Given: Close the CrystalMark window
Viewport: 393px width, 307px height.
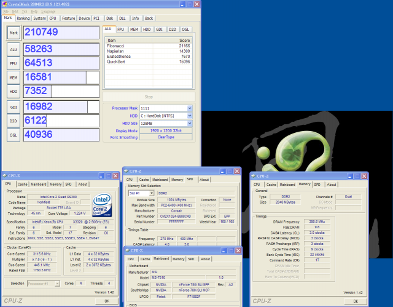Looking at the screenshot, I should [197, 4].
